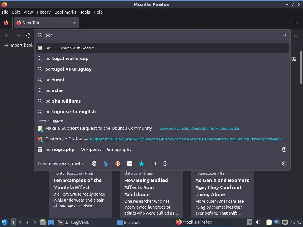303x227 pixels.
Task: Choose 'portuguese to english' suggestion
Action: pos(162,111)
